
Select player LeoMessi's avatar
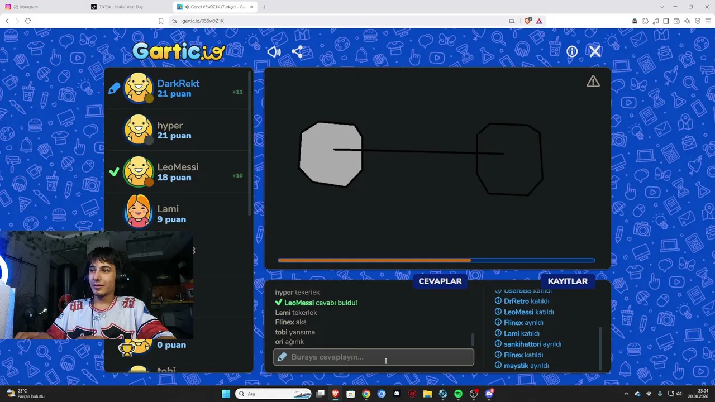pos(138,172)
